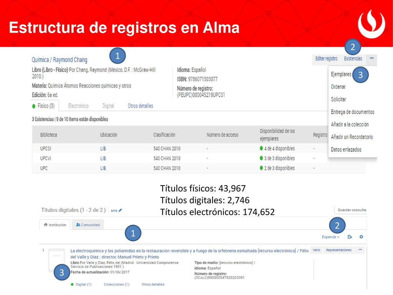Screen dimensions: 393x295
Task: Open the Colecciones (1) tab
Action: pyautogui.click(x=117, y=285)
